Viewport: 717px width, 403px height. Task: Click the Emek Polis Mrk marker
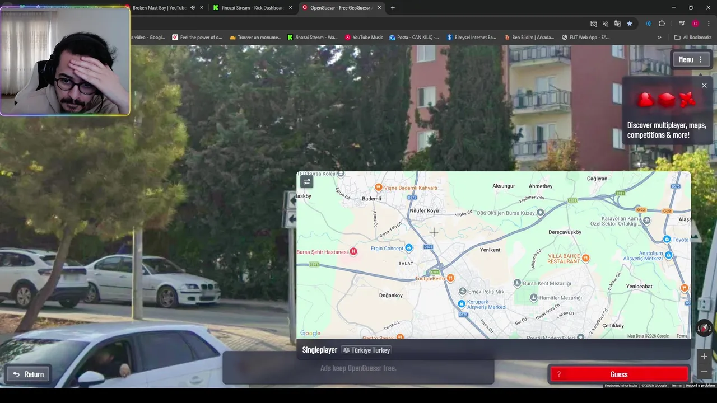[x=463, y=292]
